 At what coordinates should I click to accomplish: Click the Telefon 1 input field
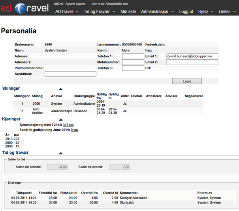tap(133, 57)
